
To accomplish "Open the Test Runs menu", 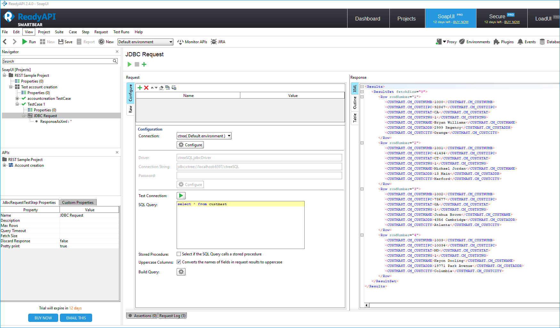I will tap(121, 32).
